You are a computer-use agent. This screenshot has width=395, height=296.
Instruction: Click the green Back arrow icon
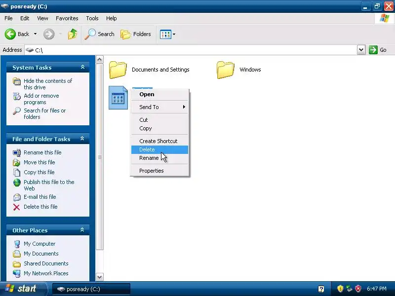click(x=10, y=34)
